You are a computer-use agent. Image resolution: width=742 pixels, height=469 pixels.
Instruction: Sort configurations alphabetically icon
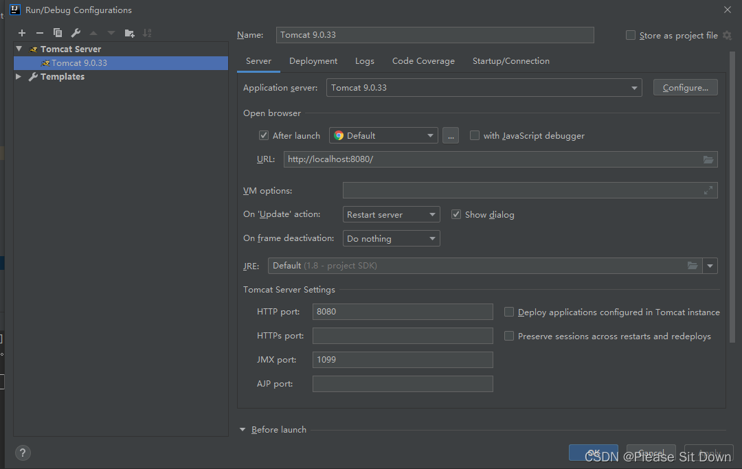click(147, 33)
